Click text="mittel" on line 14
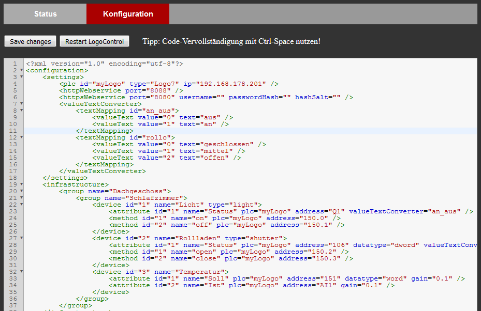Viewport: 481px width, 311px height. pos(206,151)
